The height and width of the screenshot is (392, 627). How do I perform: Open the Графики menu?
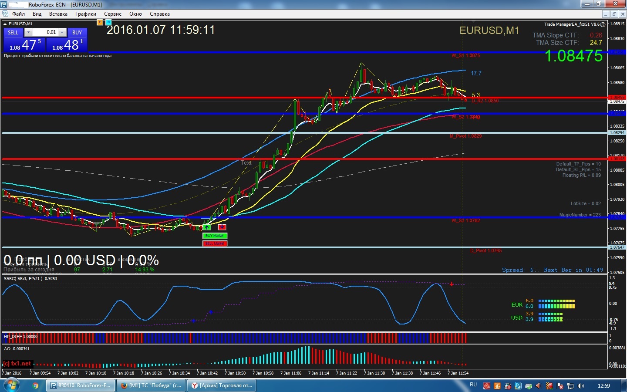pos(85,14)
